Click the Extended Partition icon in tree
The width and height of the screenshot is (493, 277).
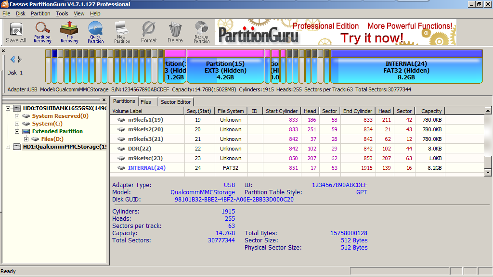click(x=26, y=131)
